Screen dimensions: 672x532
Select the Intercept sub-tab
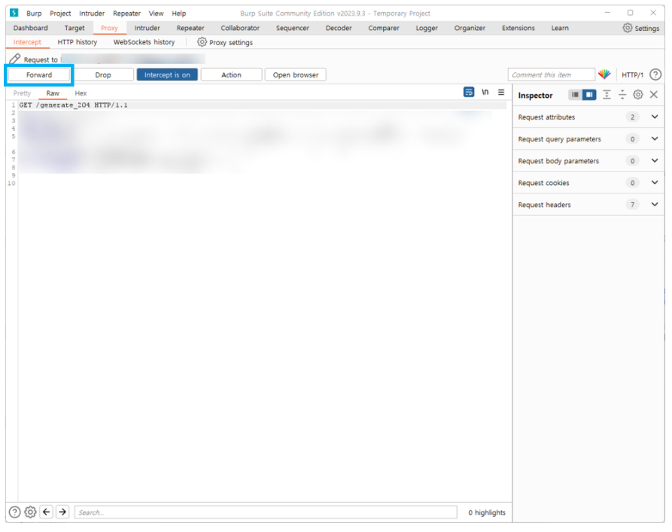(27, 42)
